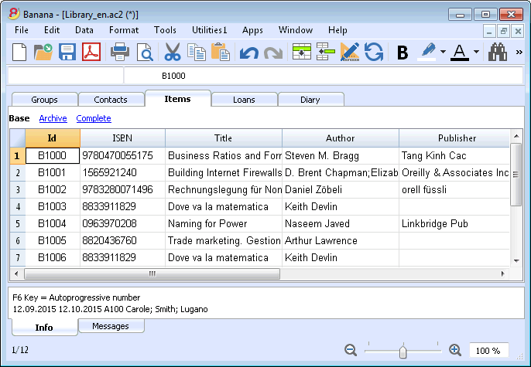Open the Complete view link
Viewport: 531px width, 367px height.
tap(94, 118)
